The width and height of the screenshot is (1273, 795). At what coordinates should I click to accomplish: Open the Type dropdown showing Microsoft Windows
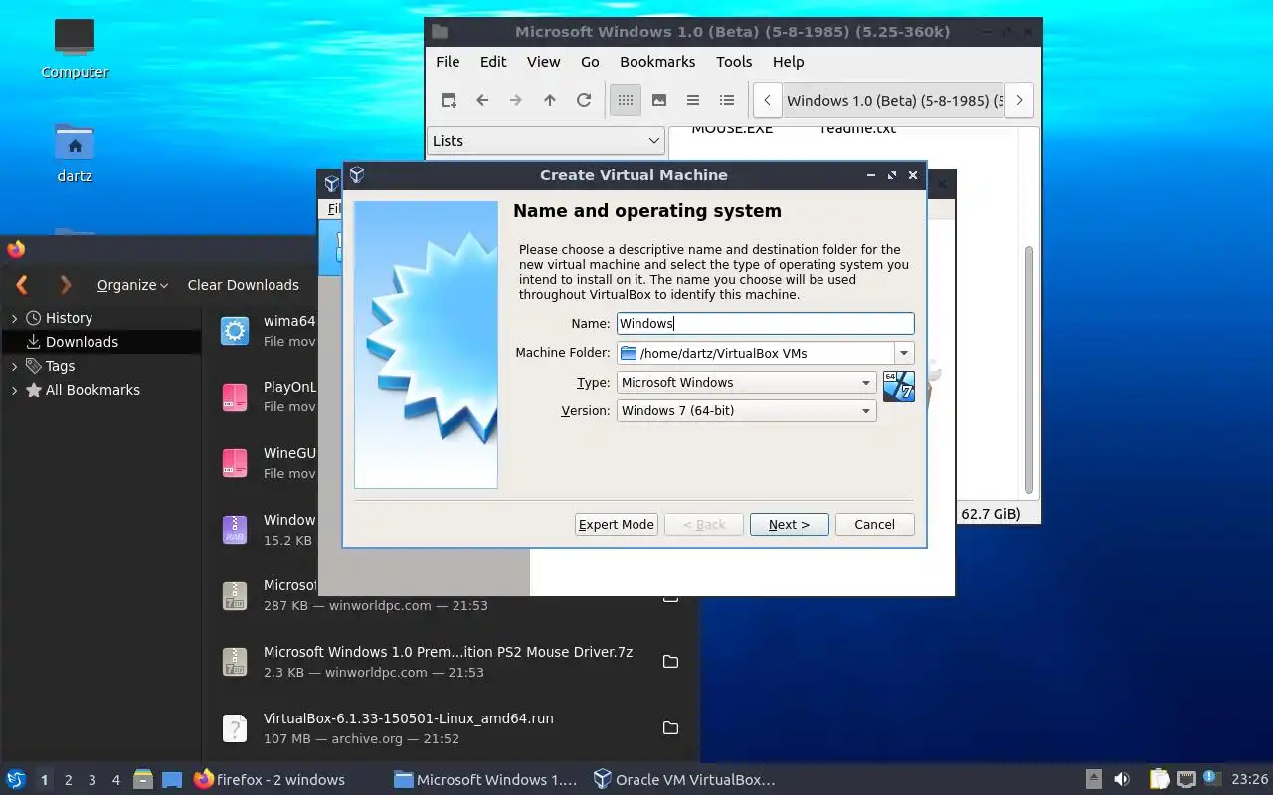pyautogui.click(x=746, y=383)
